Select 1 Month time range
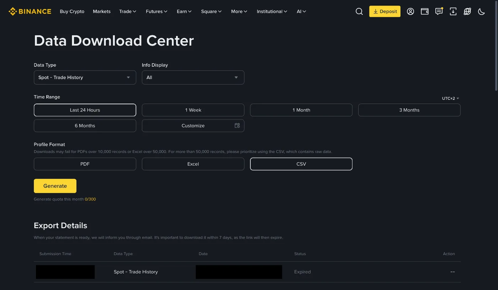498x290 pixels. (x=301, y=110)
